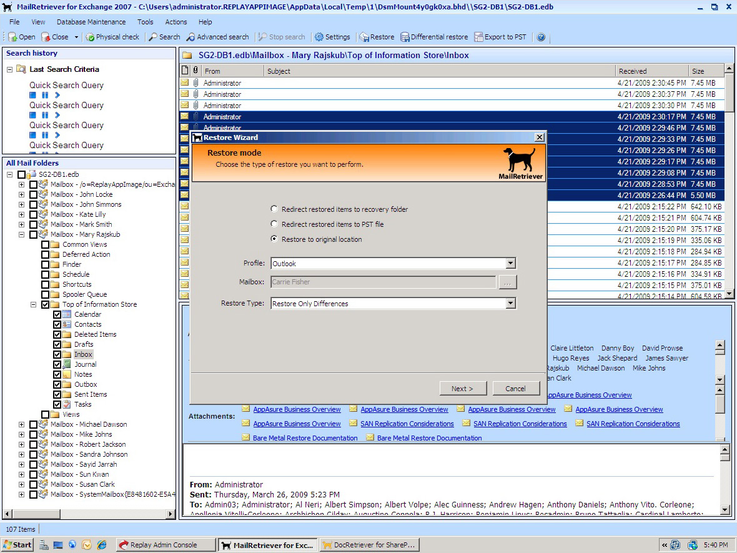
Task: Click the pause icon under third Quick Search Query
Action: pos(45,135)
